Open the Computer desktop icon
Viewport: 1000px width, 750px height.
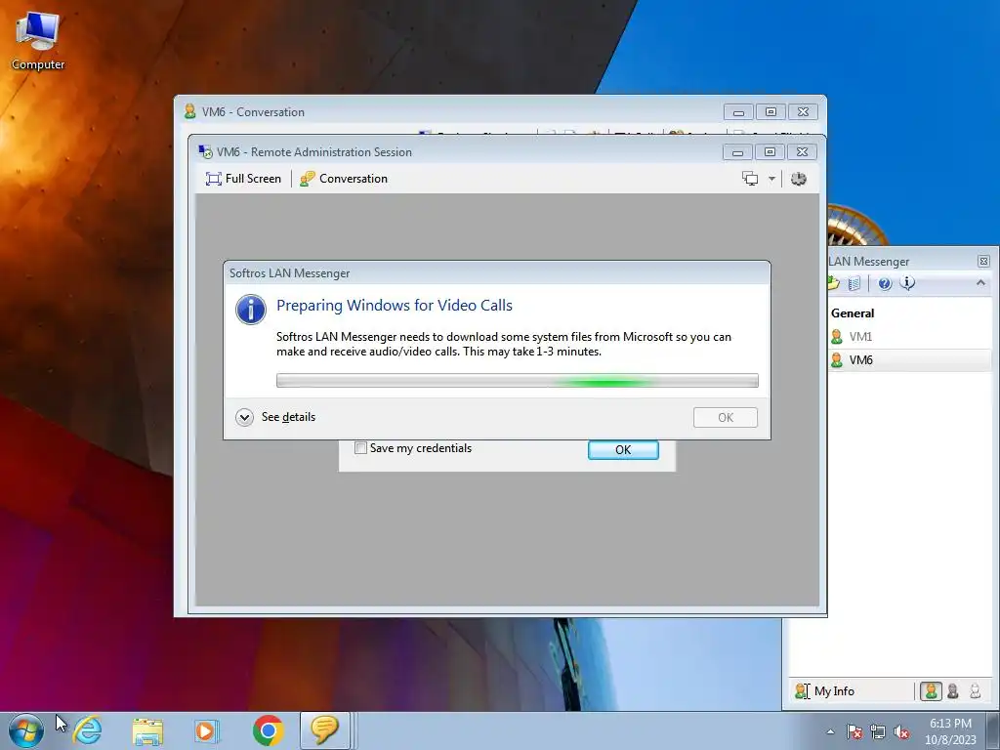38,41
